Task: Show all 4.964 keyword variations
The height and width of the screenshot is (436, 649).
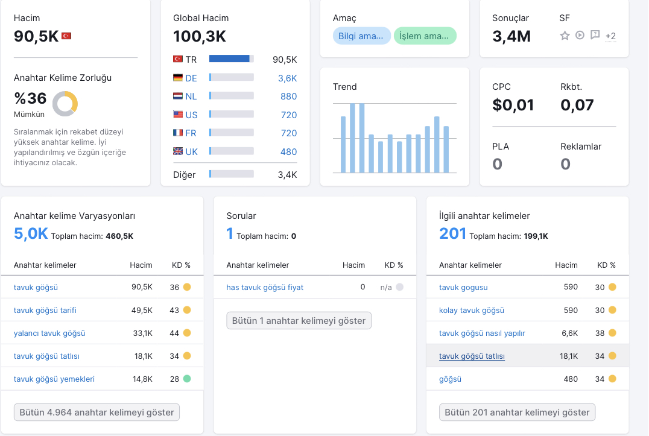Action: [97, 412]
